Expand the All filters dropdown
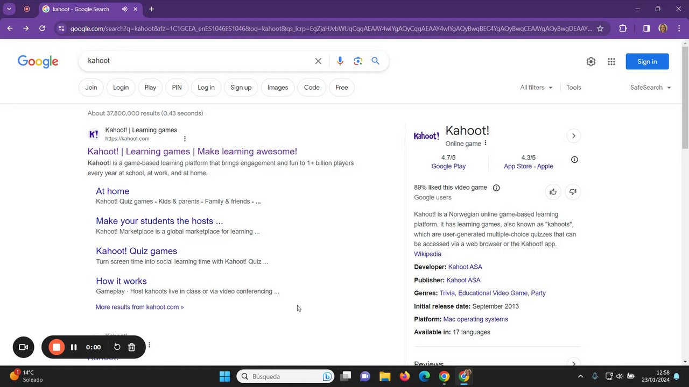 click(x=536, y=88)
